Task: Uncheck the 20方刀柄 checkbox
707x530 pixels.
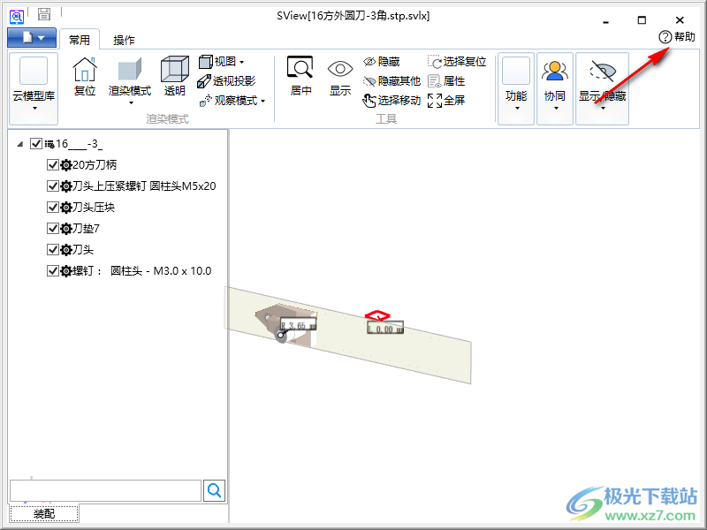Action: [x=53, y=165]
